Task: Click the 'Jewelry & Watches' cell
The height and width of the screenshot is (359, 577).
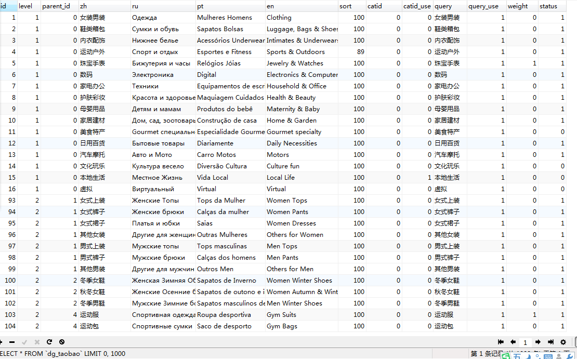Action: pyautogui.click(x=301, y=63)
